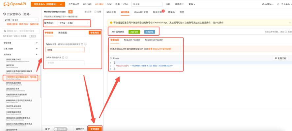The height and width of the screenshot is (131, 292).
Task: Click the 获取元数据 link
Action: (12, 24)
